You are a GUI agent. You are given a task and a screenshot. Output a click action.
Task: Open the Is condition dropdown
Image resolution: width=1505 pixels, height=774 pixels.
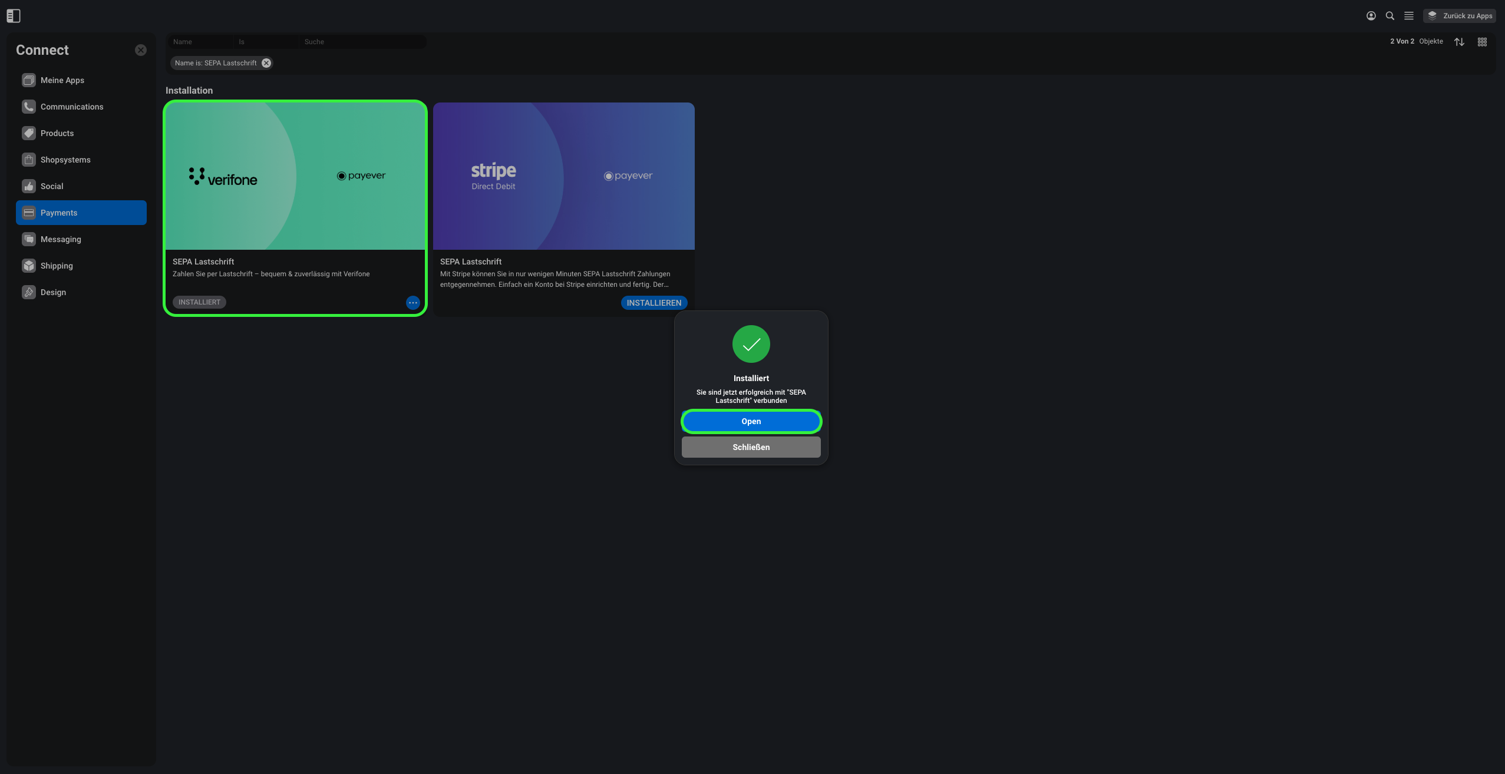265,42
